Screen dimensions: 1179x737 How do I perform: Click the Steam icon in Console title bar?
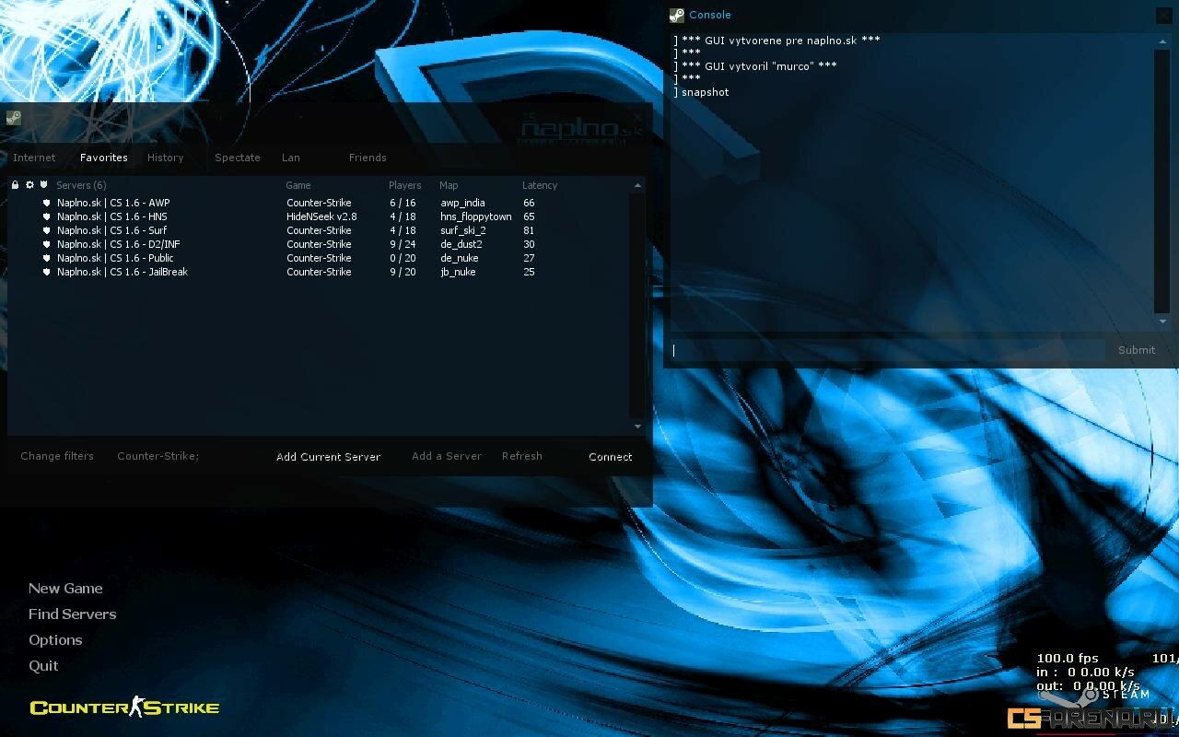677,15
